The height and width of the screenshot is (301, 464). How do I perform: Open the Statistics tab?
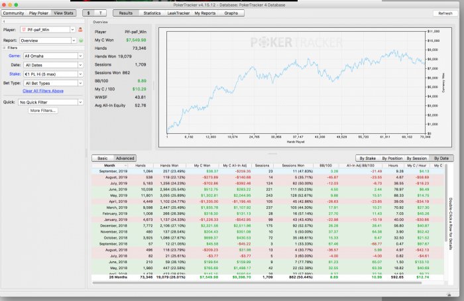click(x=152, y=13)
